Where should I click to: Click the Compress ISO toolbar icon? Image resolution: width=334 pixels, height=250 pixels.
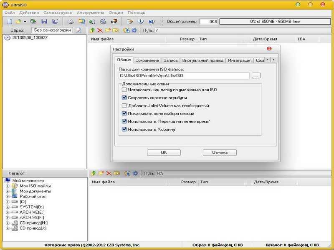pyautogui.click(x=81, y=22)
